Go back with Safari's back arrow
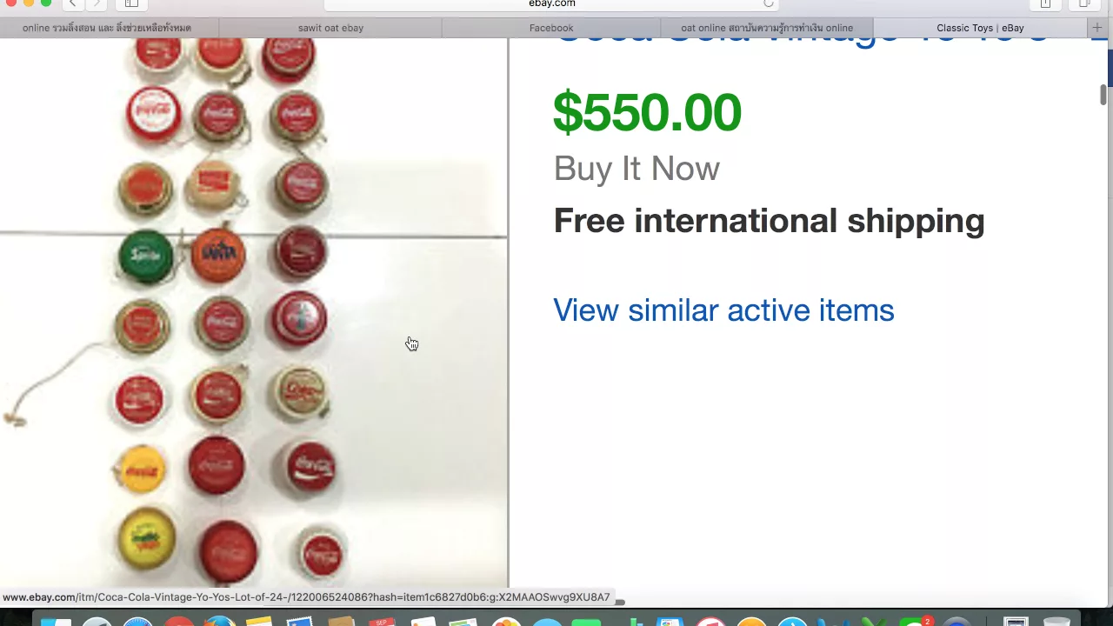 point(73,4)
